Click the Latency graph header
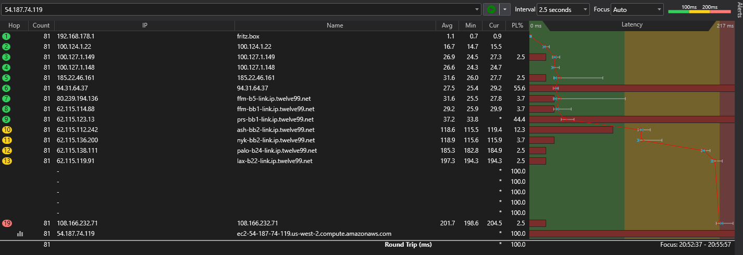The image size is (743, 255). [632, 25]
